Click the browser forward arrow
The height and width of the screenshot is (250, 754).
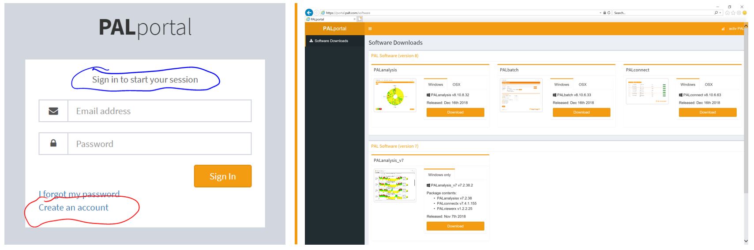tap(316, 13)
